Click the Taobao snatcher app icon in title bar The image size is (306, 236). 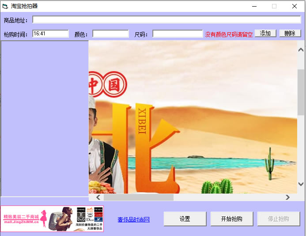pos(5,6)
